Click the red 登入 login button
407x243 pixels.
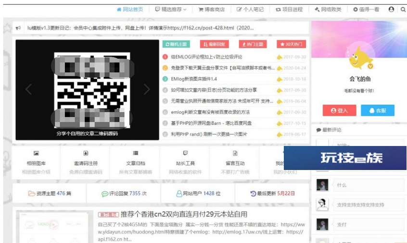pyautogui.click(x=339, y=110)
